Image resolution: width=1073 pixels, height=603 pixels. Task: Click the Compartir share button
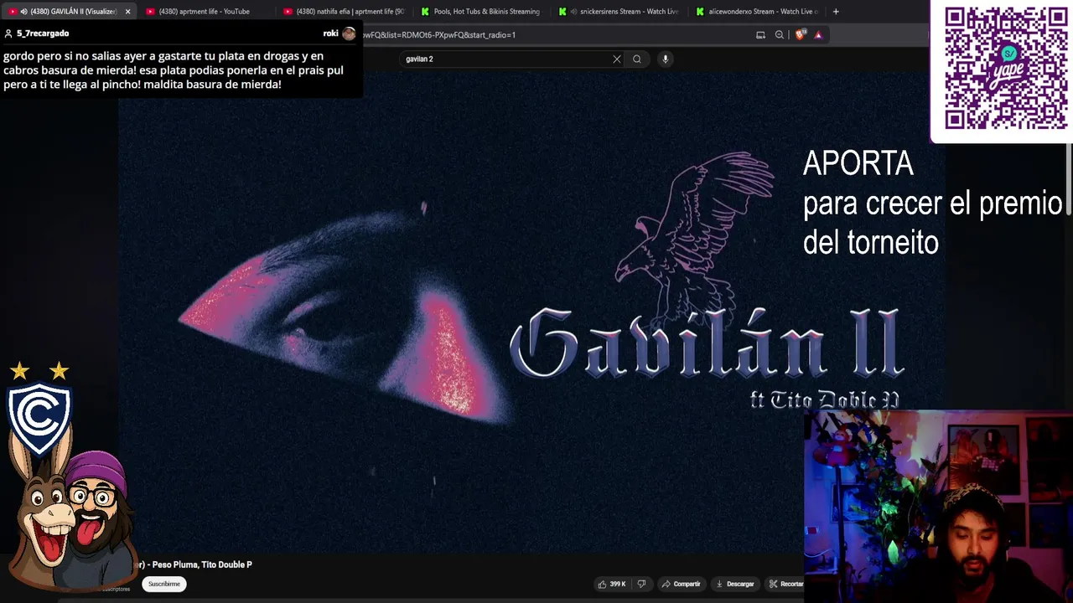pyautogui.click(x=681, y=584)
